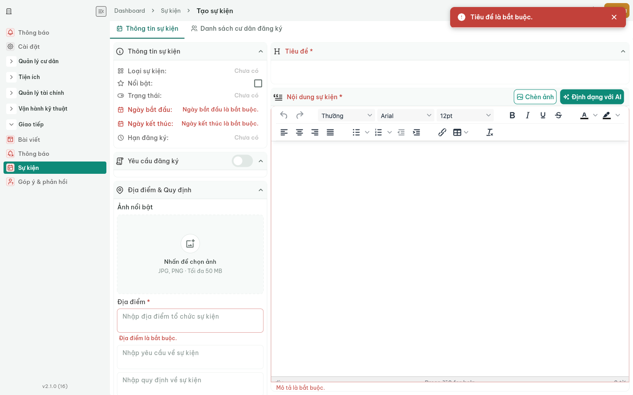Viewport: 633px width, 395px height.
Task: Dismiss the Tiêu đề là bắt buộc alert
Action: tap(614, 17)
